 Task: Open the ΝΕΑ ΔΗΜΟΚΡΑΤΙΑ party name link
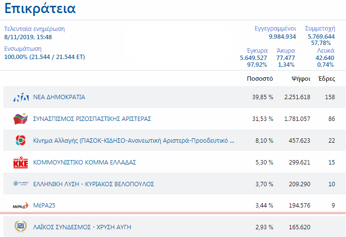click(59, 97)
